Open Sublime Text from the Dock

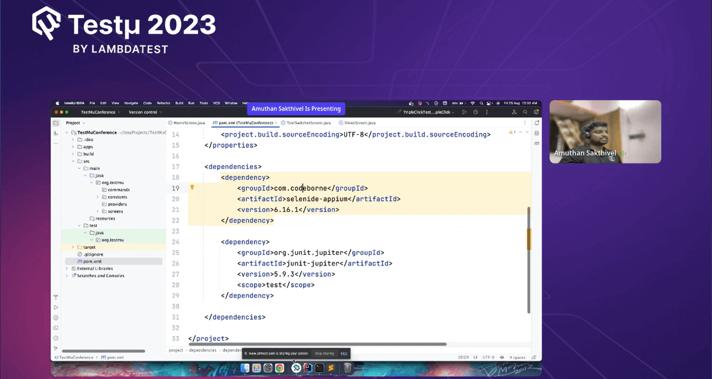[331, 368]
